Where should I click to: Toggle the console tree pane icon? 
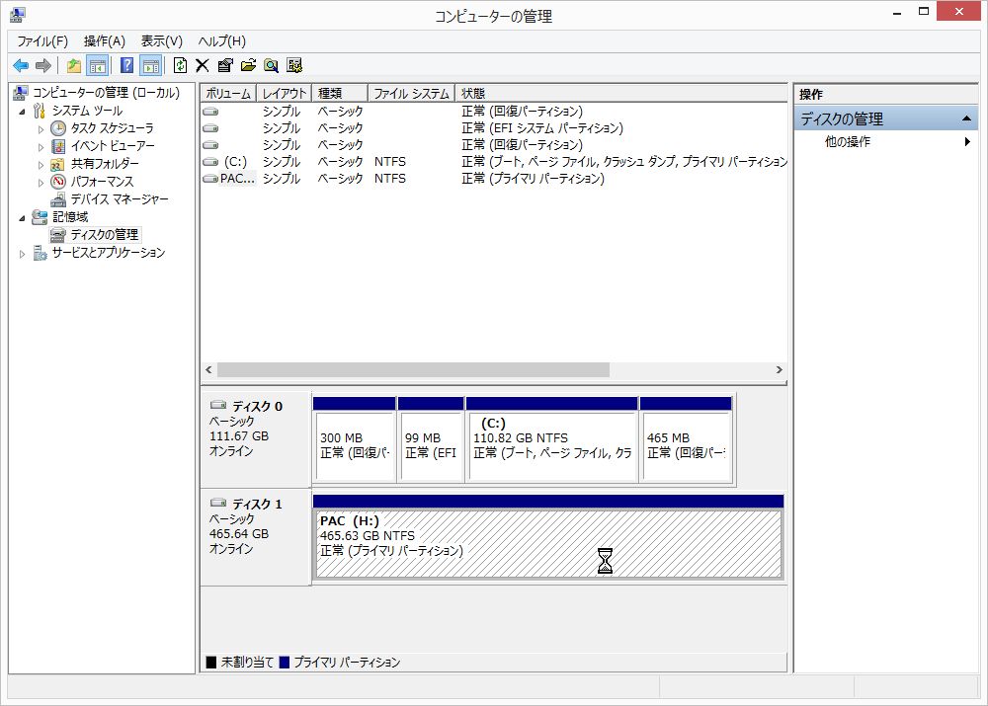pos(98,65)
